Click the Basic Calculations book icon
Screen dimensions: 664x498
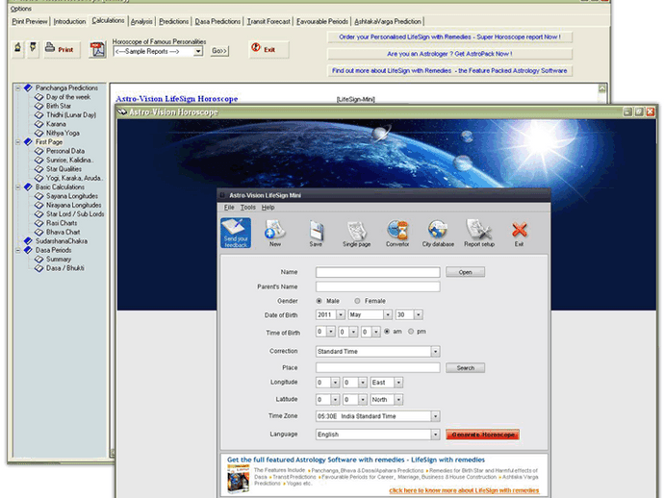(28, 187)
